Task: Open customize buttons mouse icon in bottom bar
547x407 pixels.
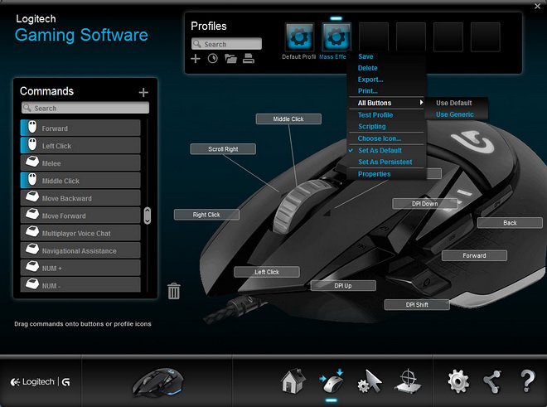Action: (332, 381)
